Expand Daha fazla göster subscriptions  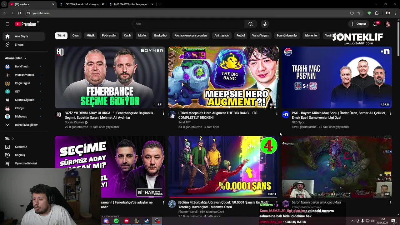point(24,125)
